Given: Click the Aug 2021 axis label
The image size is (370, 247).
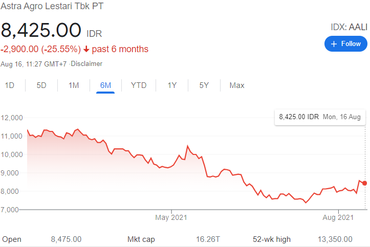Looking at the screenshot, I should tap(338, 218).
